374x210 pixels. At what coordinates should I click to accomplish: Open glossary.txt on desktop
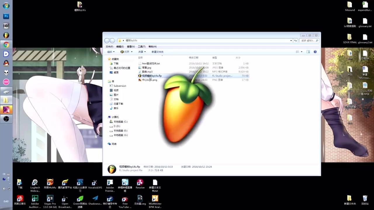tap(365, 23)
